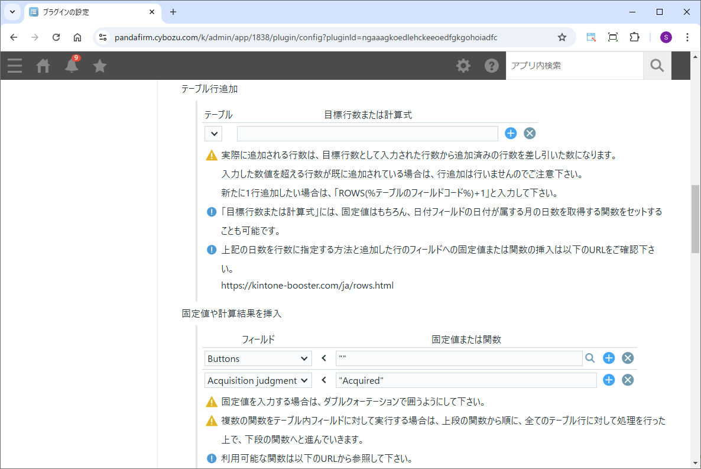Open the kintone hamburger menu
701x469 pixels.
(x=15, y=66)
